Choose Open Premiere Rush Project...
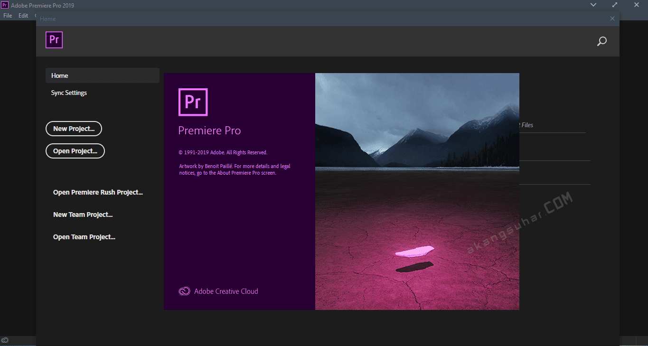648x346 pixels. [98, 192]
